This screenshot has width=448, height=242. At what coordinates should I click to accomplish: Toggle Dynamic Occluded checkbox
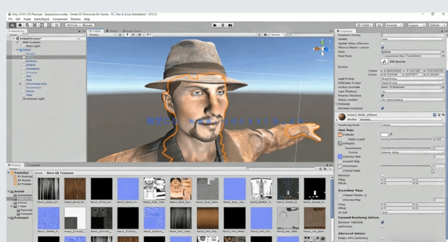[382, 108]
